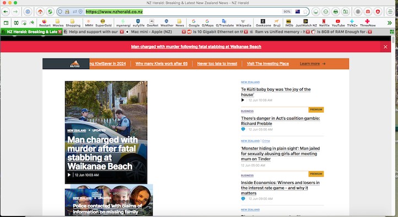This screenshot has width=398, height=217.
Task: Open the eufylife bookmark
Action: coord(138,23)
